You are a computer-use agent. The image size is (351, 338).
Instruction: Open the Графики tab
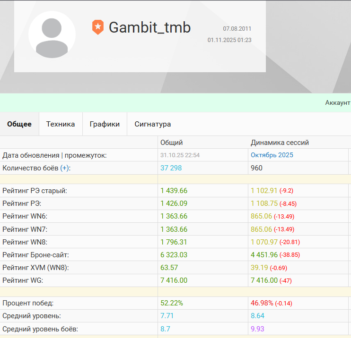pos(105,124)
